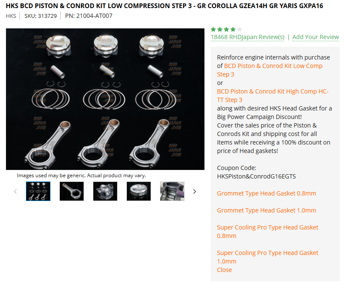Select the piston top view thumbnail
Image resolution: width=353 pixels, height=286 pixels.
coord(139,191)
